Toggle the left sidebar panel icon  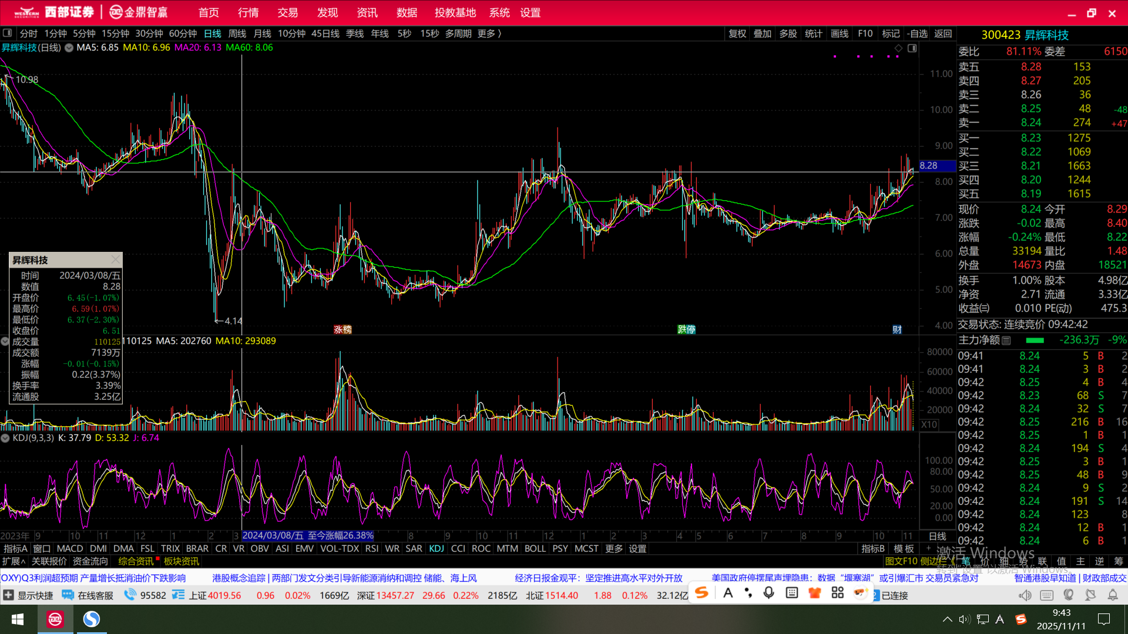tap(7, 33)
